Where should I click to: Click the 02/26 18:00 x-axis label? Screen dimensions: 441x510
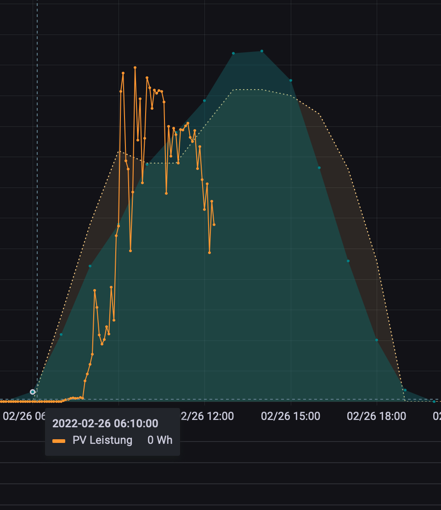pyautogui.click(x=376, y=416)
